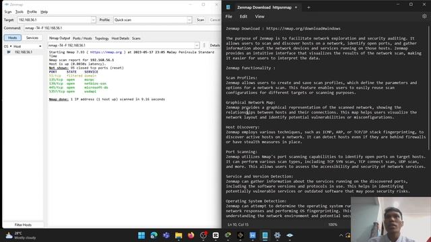This screenshot has width=431, height=242.
Task: Close the Zenmap Download Notepad tab
Action: point(296,7)
